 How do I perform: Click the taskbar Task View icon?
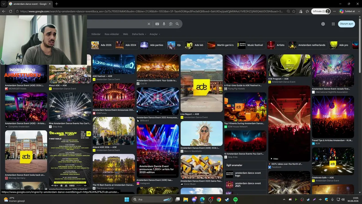(x=178, y=199)
